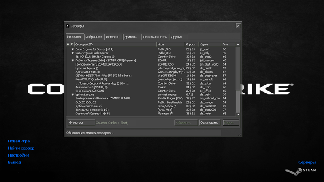Select Зомбированная Школота ZOMBIE PLAGUE row
The width and height of the screenshot is (324, 182).
tap(151, 98)
